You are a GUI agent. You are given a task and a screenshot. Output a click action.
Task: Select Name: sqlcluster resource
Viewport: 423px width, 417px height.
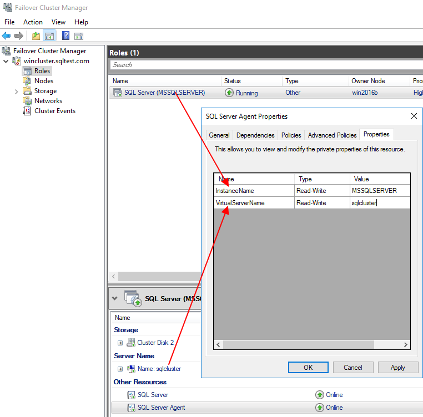click(x=159, y=369)
